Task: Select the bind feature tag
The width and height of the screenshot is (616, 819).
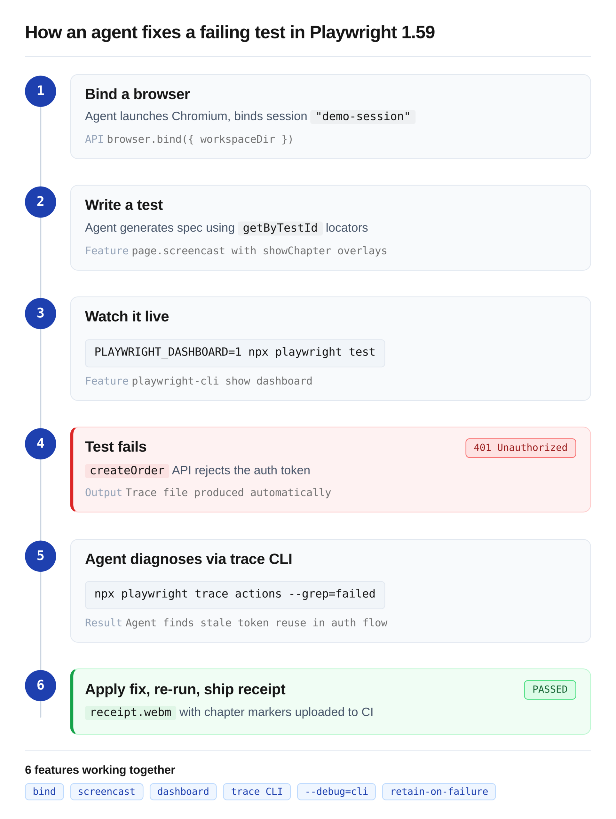Action: 44,791
